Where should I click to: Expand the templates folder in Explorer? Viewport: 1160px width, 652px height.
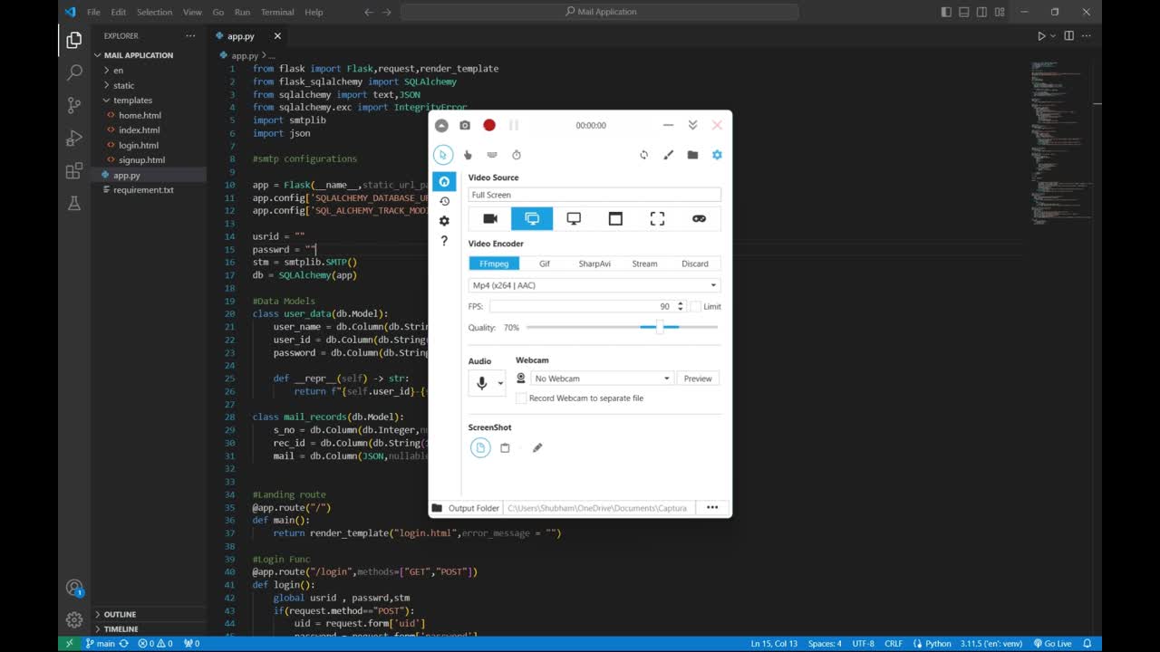[x=132, y=101]
